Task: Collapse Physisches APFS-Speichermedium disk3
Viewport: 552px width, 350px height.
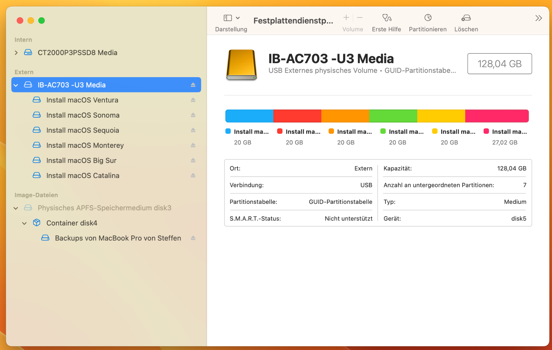Action: click(16, 208)
